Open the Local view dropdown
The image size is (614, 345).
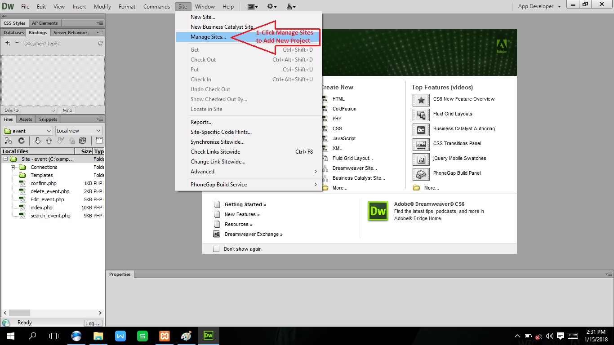(79, 131)
